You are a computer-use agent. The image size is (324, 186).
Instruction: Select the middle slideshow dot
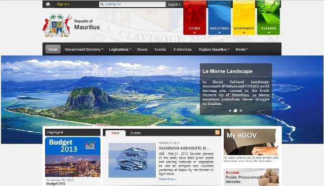[235, 110]
